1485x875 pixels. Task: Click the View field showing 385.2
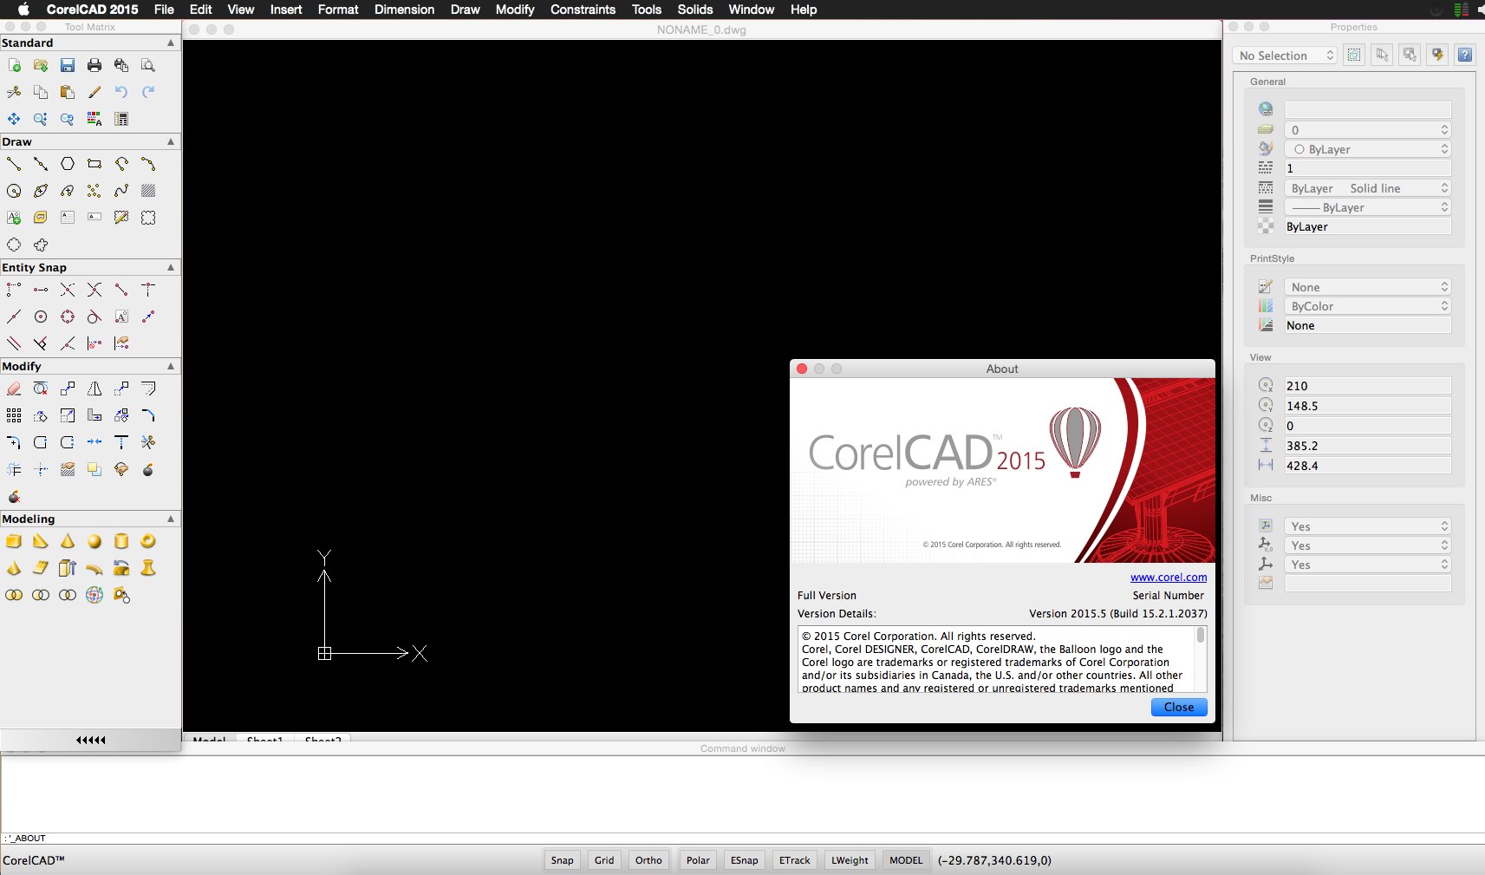click(1368, 446)
